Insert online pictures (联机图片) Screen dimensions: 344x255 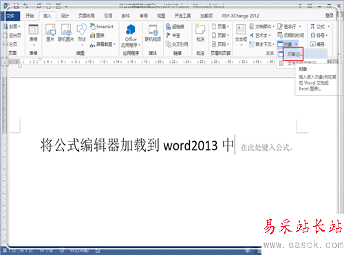click(x=66, y=33)
